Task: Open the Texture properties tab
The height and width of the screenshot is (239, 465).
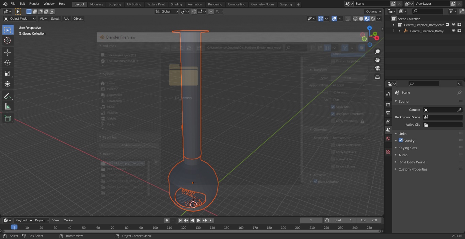Action: pos(388,152)
